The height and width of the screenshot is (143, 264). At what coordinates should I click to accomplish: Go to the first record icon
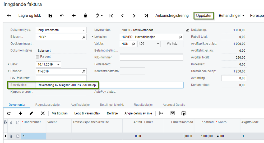pos(111,16)
